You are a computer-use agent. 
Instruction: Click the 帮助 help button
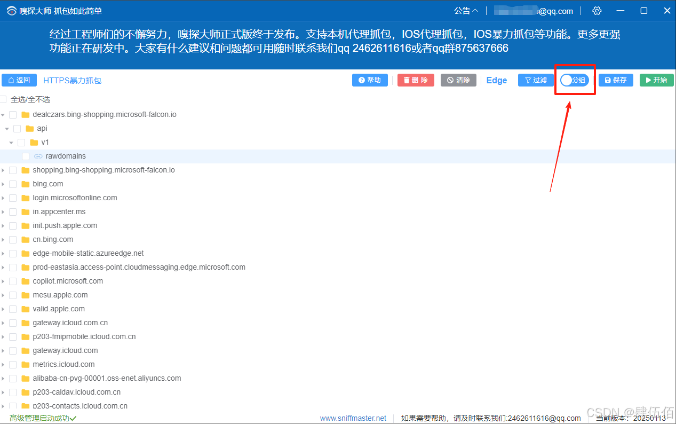click(x=370, y=80)
